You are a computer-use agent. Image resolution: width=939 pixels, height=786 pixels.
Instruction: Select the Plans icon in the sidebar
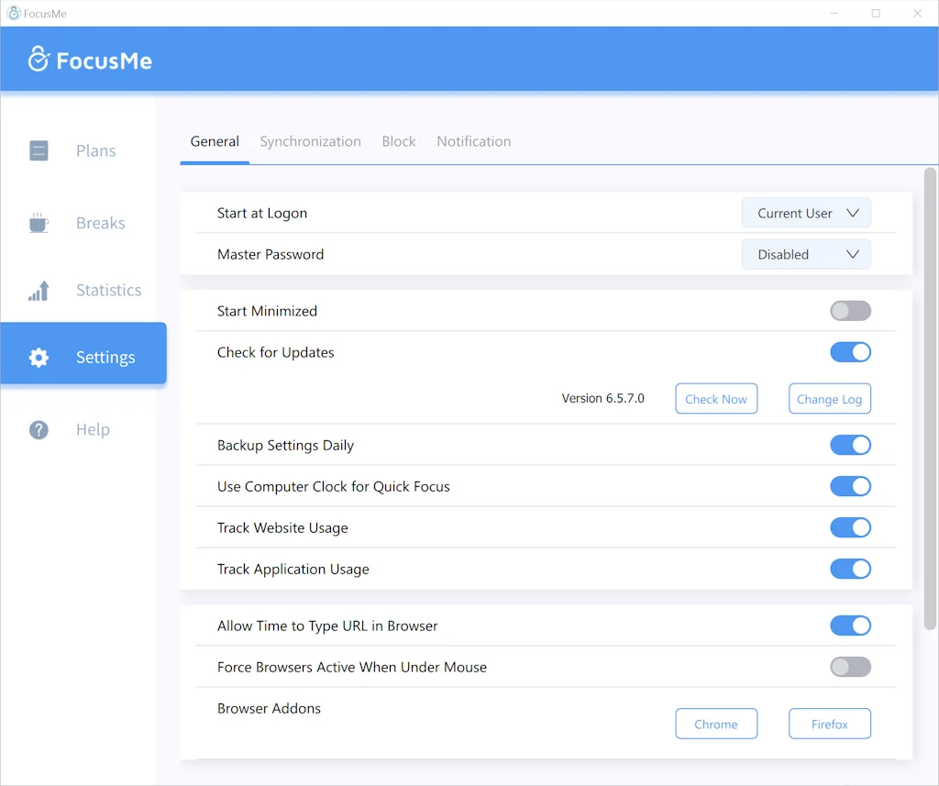[x=39, y=150]
